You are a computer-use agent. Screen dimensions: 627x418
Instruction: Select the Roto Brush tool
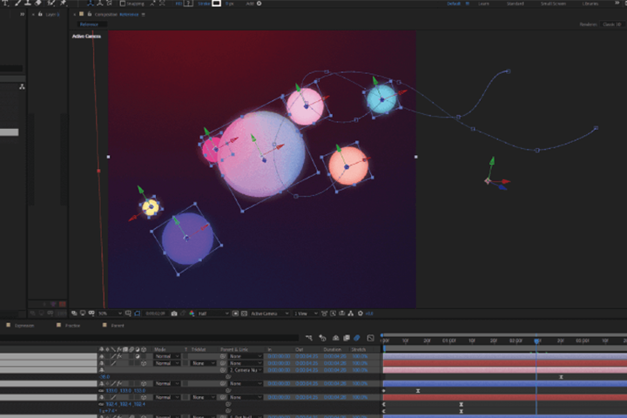[x=51, y=3]
